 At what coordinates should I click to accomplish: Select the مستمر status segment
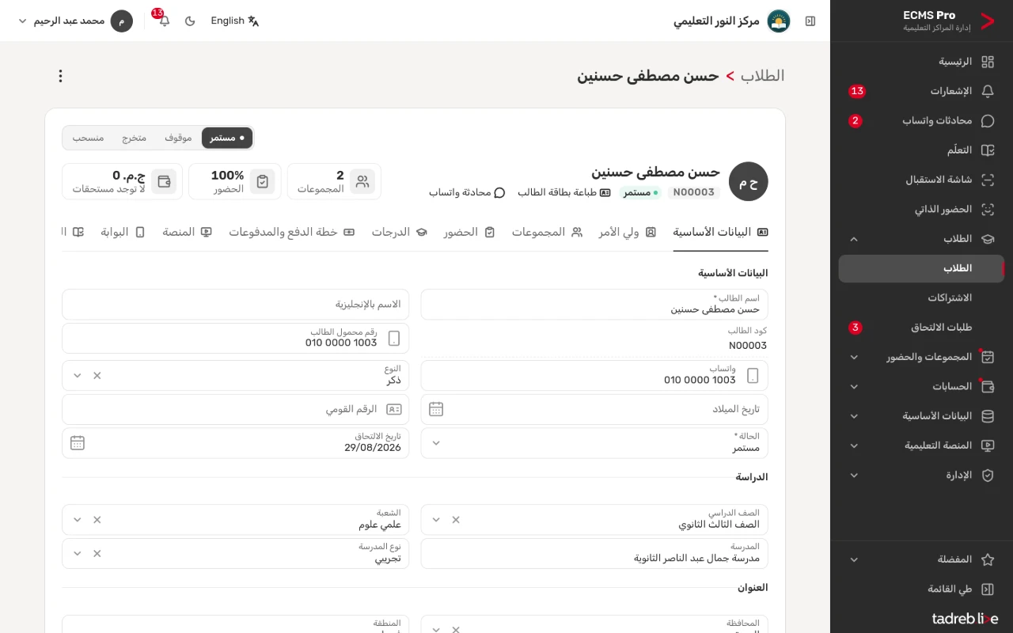[x=227, y=138]
